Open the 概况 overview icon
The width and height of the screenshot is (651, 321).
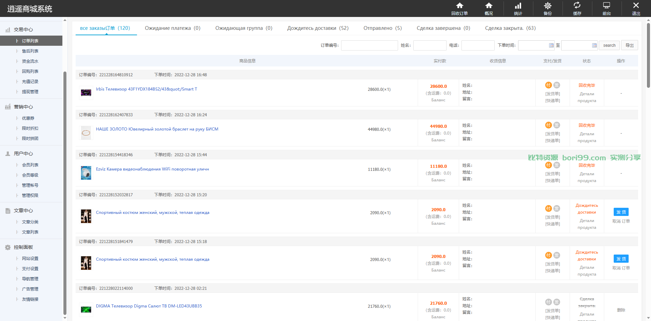(489, 5)
